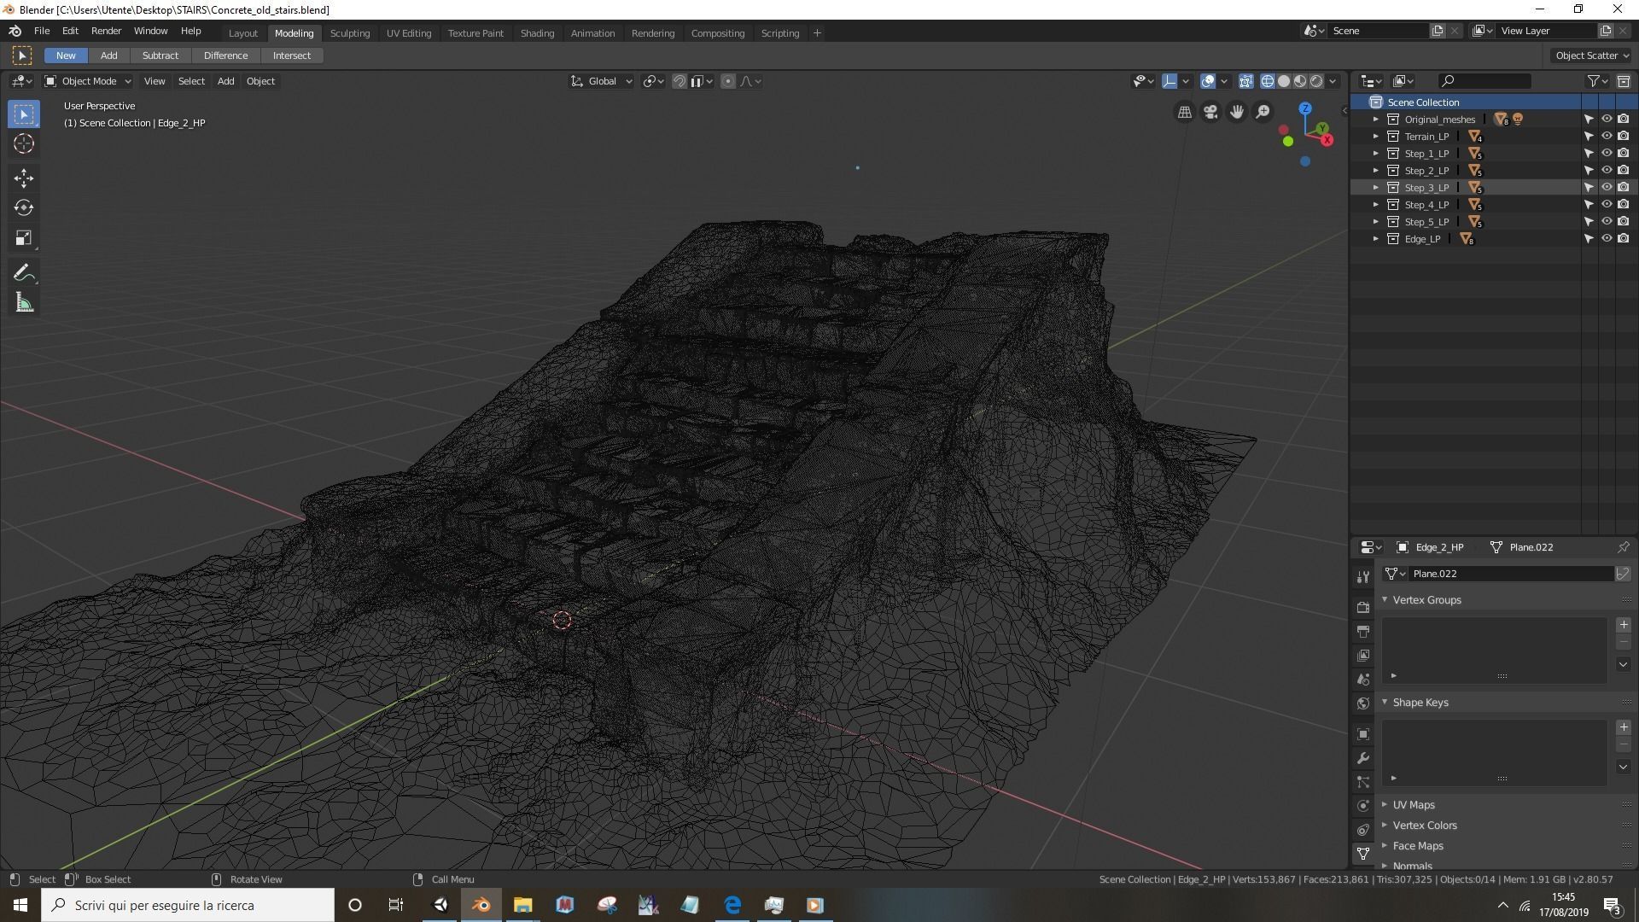This screenshot has width=1639, height=922.
Task: Hide Step_1_LP collection in viewport
Action: point(1607,154)
